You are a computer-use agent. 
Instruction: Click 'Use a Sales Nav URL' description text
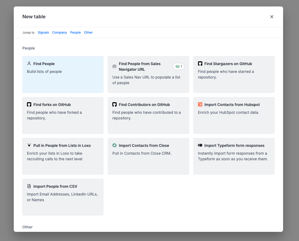[x=146, y=80]
